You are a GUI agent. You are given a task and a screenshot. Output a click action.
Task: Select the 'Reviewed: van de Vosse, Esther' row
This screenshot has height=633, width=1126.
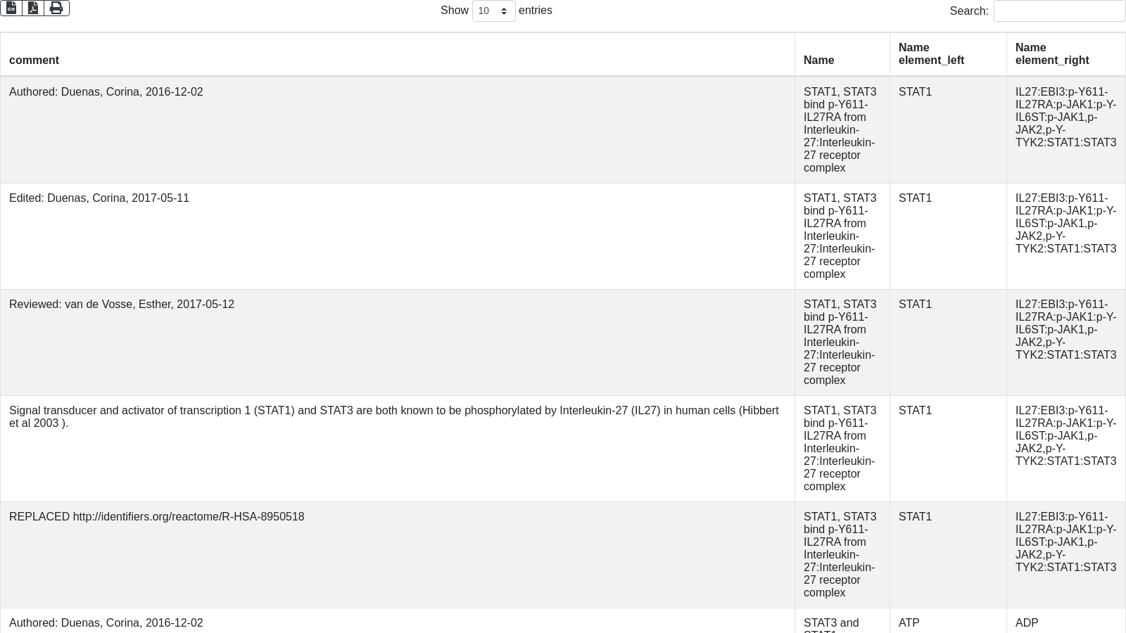click(122, 305)
